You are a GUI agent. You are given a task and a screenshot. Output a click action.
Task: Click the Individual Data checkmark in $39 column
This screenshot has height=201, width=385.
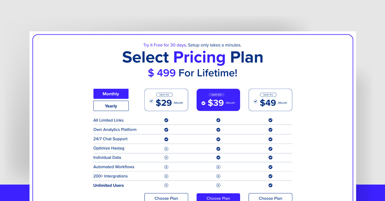click(x=218, y=157)
